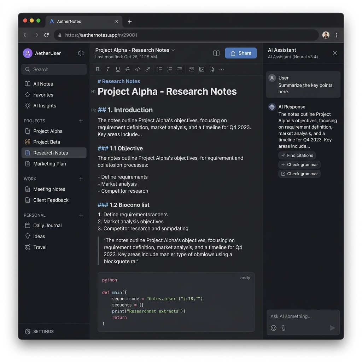Create a numbered list

pyautogui.click(x=170, y=69)
